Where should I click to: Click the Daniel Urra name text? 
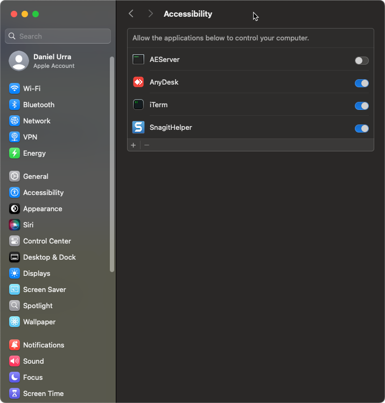[52, 57]
